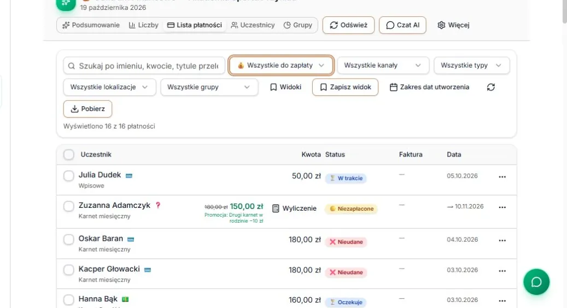Click the Kwota column header
This screenshot has height=308, width=567.
tap(311, 154)
